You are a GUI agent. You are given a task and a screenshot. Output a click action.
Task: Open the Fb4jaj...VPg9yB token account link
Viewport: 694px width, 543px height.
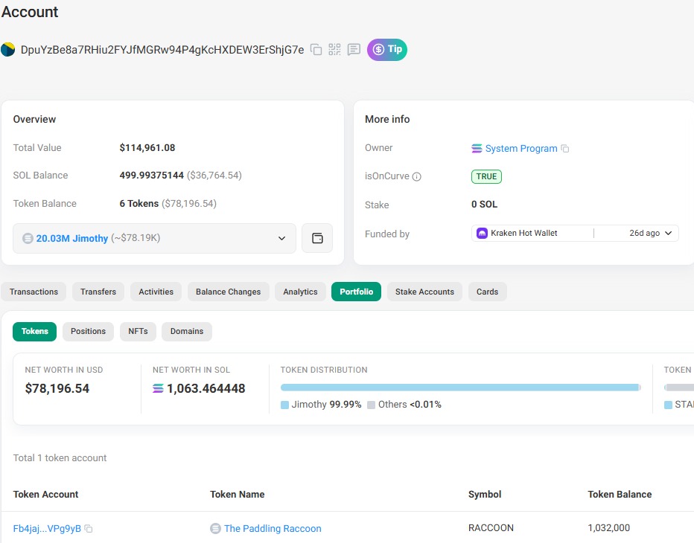(47, 528)
